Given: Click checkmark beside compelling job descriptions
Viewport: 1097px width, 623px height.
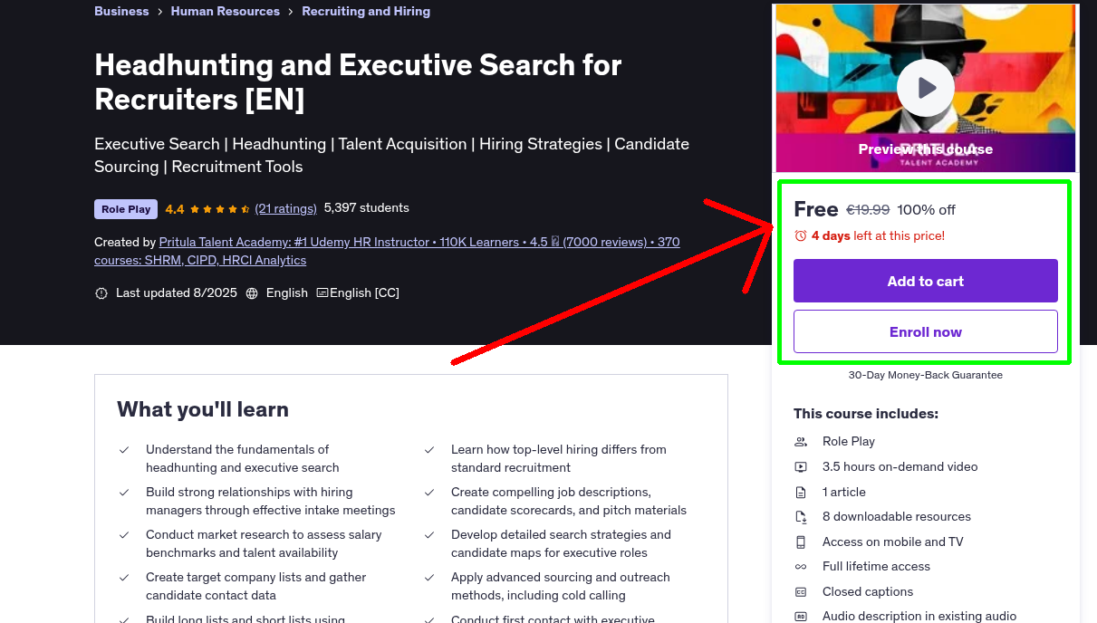Looking at the screenshot, I should pos(429,493).
